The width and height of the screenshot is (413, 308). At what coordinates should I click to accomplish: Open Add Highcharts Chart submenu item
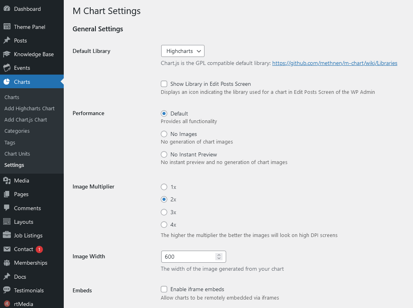click(x=30, y=109)
